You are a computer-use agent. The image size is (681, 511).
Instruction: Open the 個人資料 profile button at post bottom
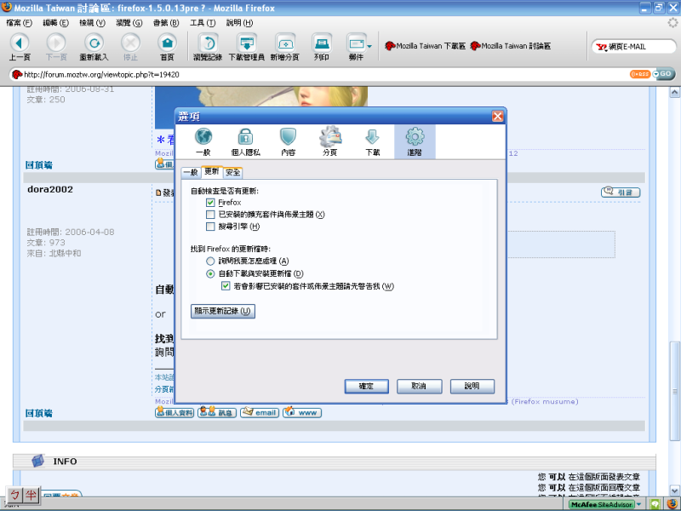(x=175, y=412)
